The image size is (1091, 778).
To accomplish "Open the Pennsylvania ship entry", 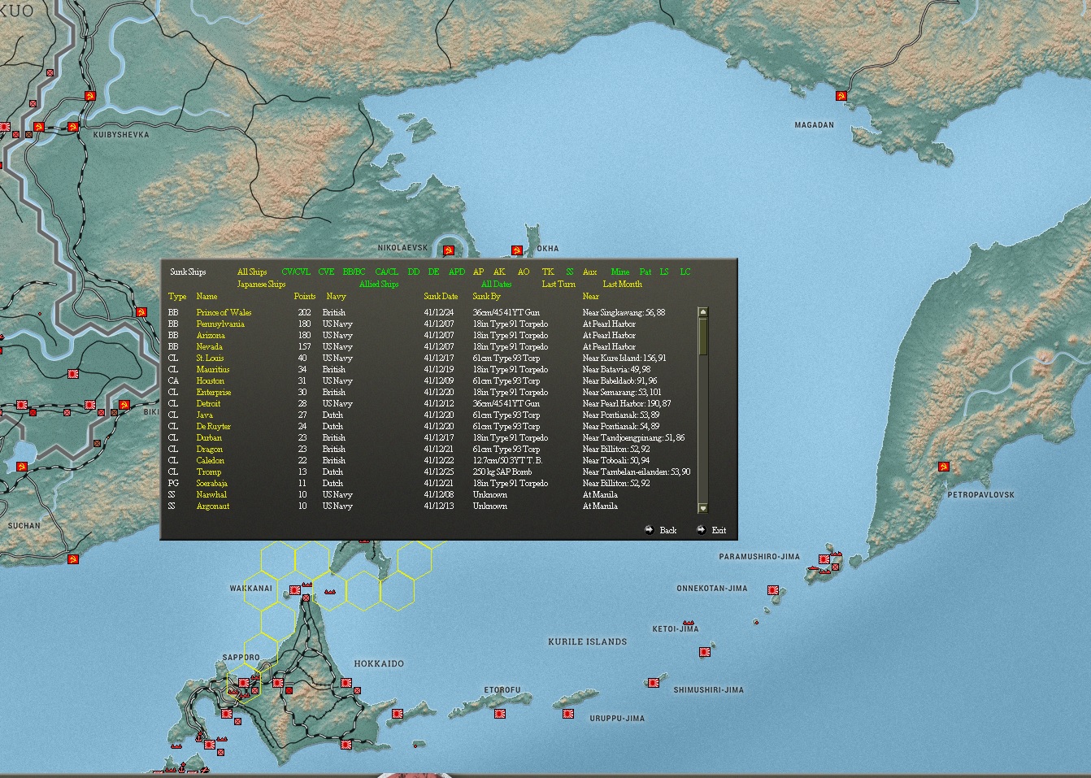I will pos(220,324).
